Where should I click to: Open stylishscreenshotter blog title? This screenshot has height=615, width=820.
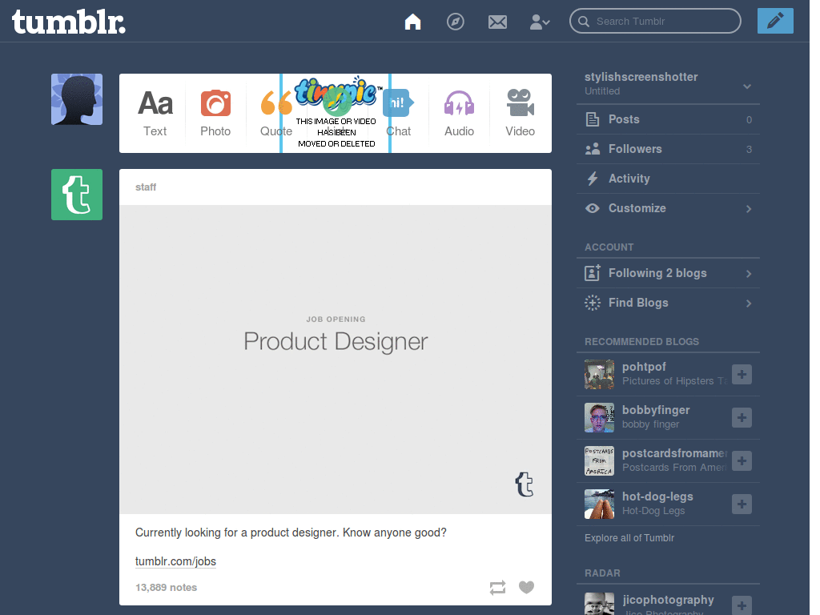click(x=641, y=77)
